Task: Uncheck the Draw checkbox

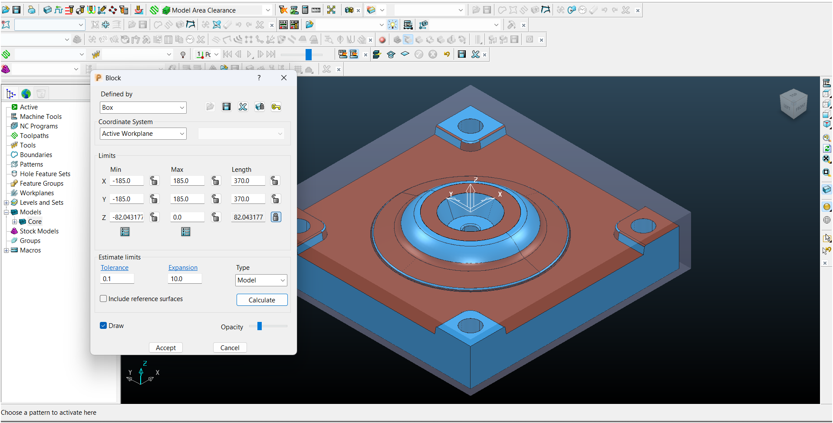Action: pos(104,325)
